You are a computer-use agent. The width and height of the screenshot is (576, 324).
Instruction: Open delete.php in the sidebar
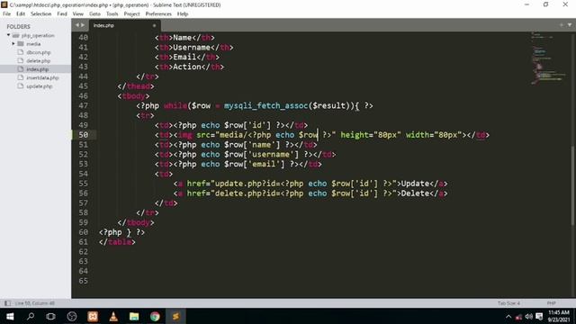coord(38,61)
